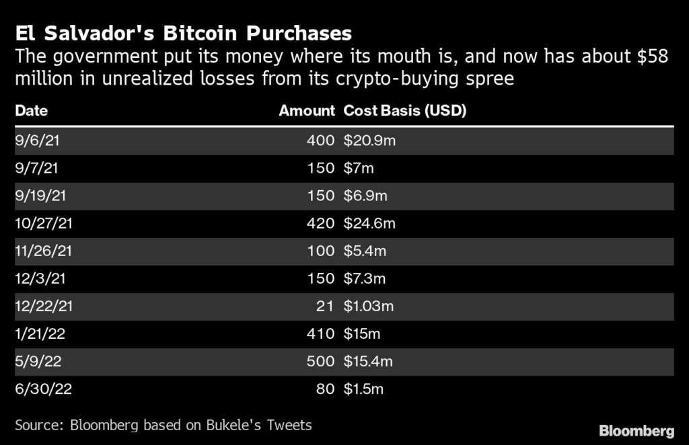Click the Cost Basis (USD) column header
Image resolution: width=689 pixels, height=445 pixels.
pyautogui.click(x=405, y=111)
